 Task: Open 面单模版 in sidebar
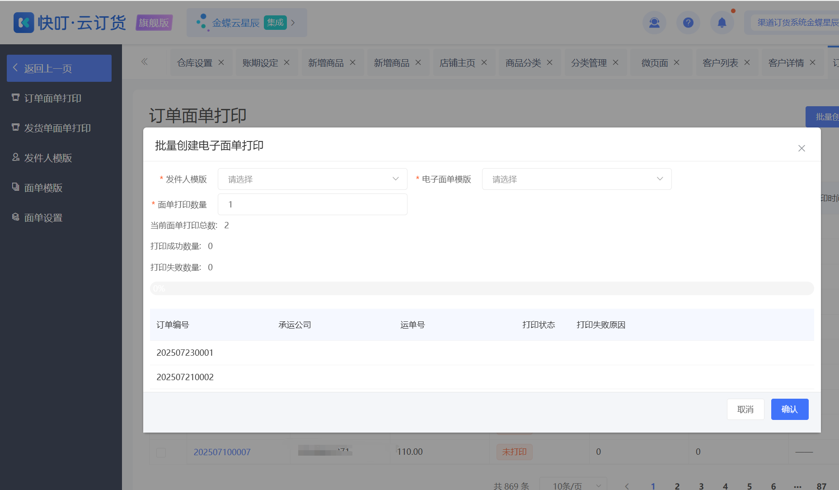pyautogui.click(x=43, y=188)
